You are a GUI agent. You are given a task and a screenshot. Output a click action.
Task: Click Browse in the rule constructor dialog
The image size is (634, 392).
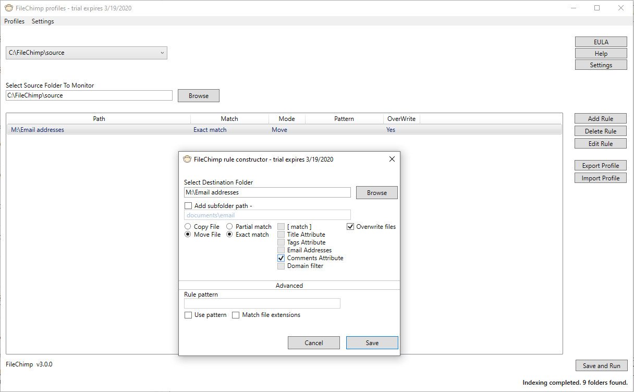click(377, 192)
